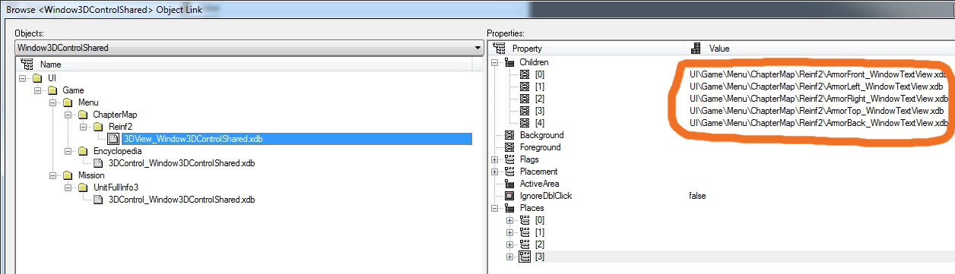The image size is (955, 274).
Task: Click the IgnoreDblClick property icon
Action: click(x=510, y=196)
